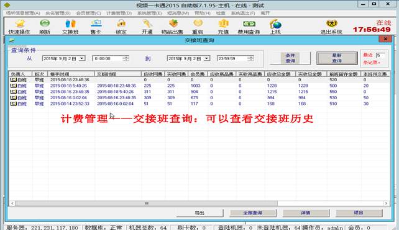
Task: Click the 重启 restart icon
Action: click(198, 27)
